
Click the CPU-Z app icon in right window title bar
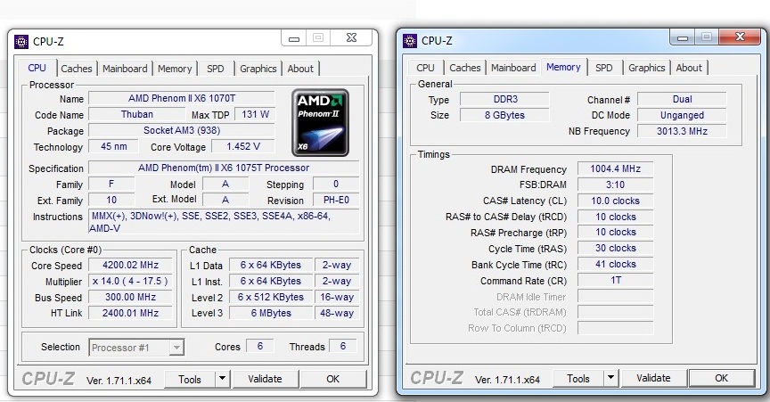pos(410,41)
